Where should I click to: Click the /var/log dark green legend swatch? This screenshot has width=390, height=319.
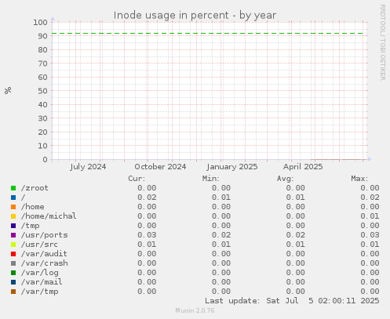[13, 273]
